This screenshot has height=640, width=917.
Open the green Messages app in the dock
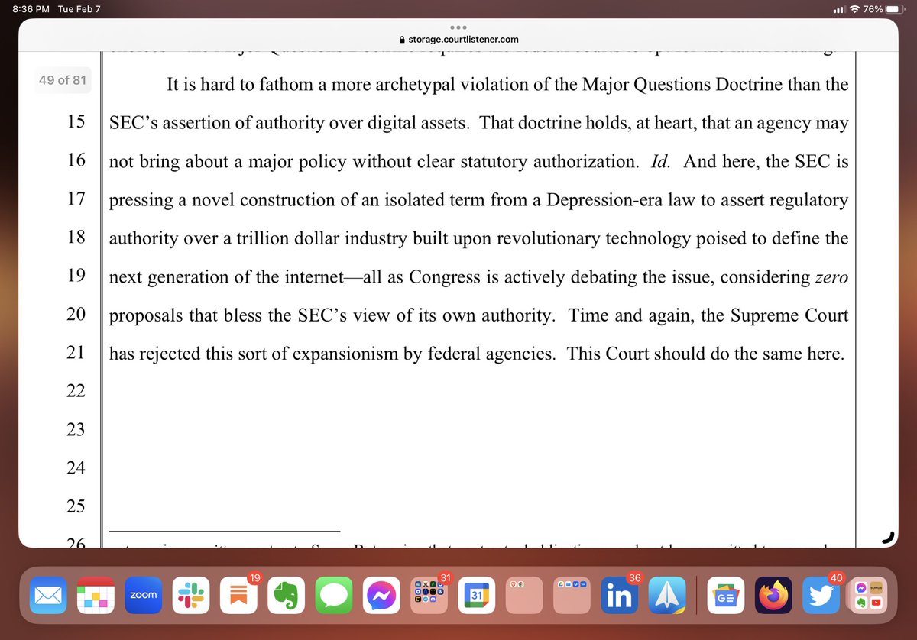tap(332, 595)
